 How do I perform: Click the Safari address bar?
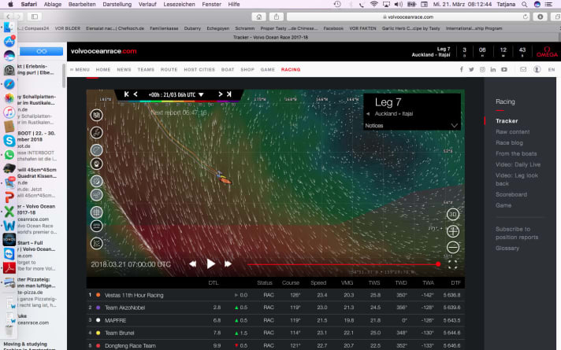408,17
